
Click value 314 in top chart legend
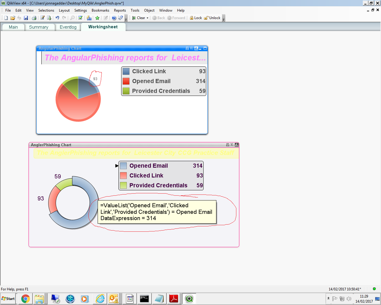pyautogui.click(x=201, y=81)
